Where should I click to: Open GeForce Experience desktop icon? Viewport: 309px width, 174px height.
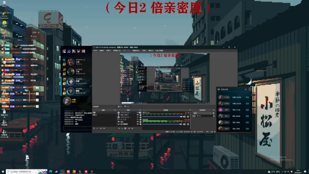point(4,15)
